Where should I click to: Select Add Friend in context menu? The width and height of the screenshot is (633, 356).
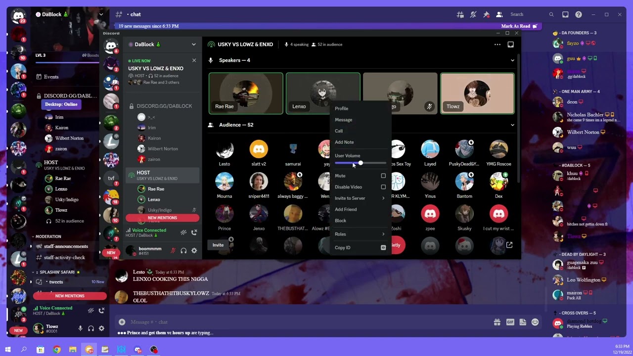(x=360, y=209)
